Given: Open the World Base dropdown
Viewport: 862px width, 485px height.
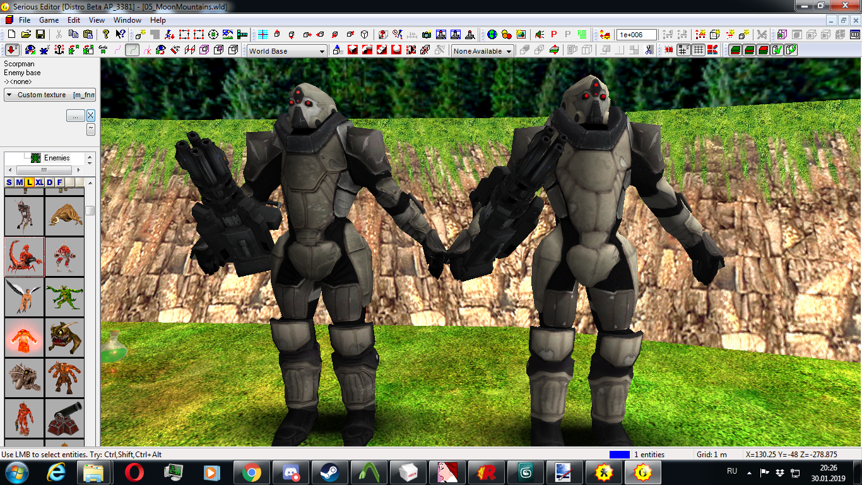Looking at the screenshot, I should [x=287, y=51].
